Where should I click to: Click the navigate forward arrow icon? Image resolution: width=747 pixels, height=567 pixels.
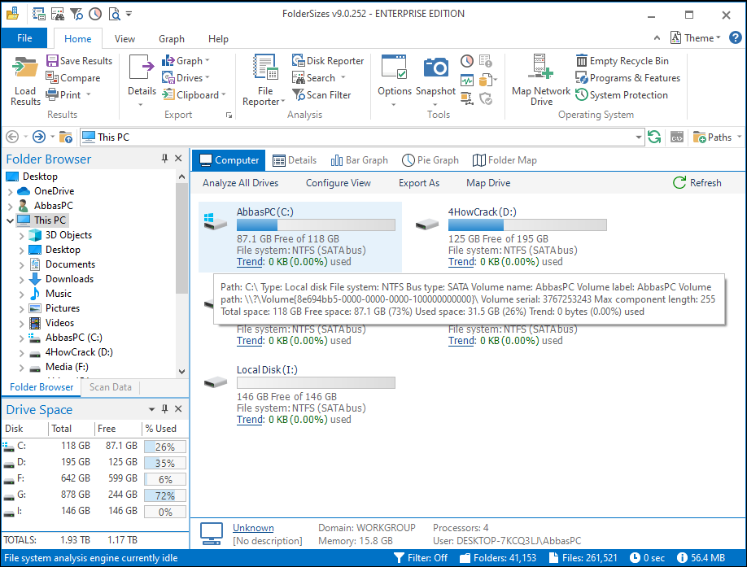(x=39, y=137)
